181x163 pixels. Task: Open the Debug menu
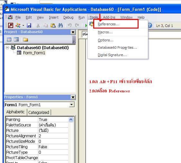pyautogui.click(x=68, y=17)
